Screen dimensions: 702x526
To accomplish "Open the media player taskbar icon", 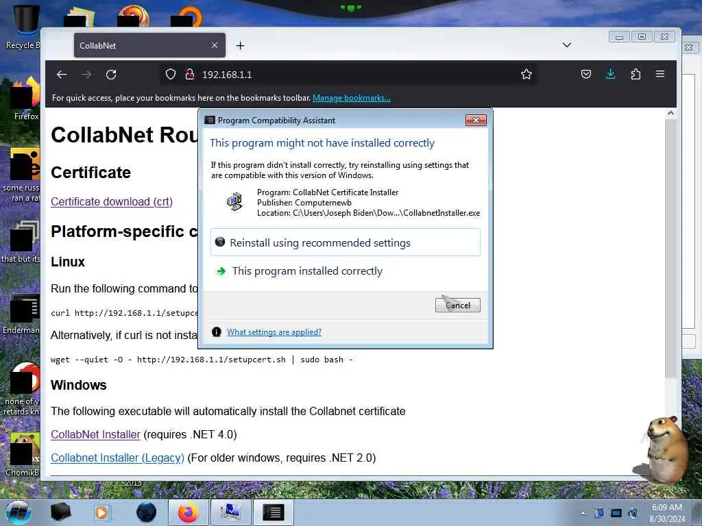I will click(102, 512).
